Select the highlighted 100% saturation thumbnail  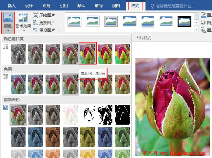point(70,54)
